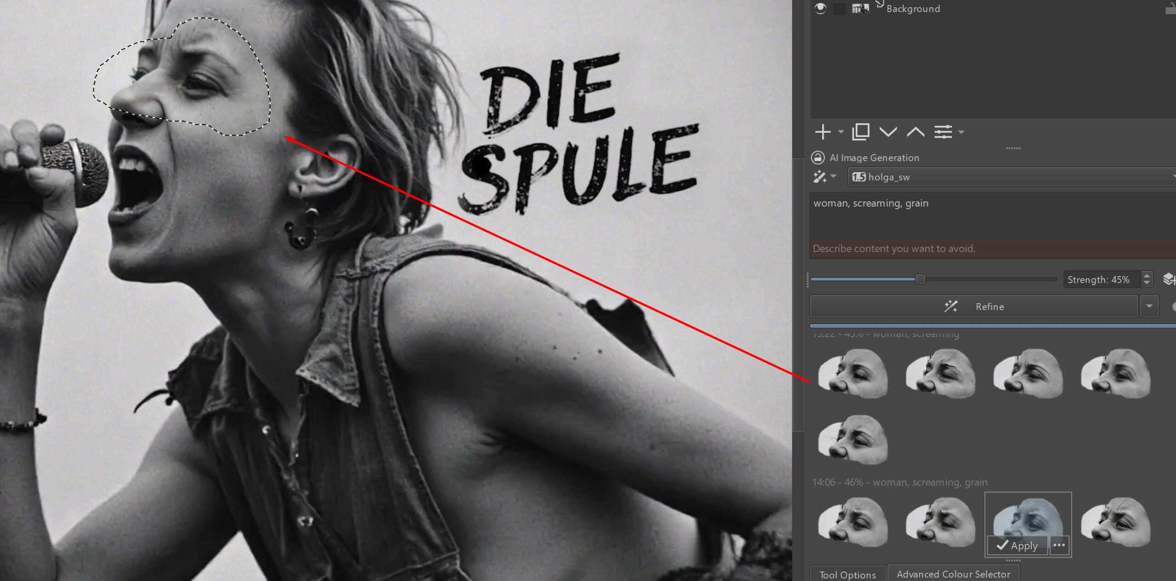Click the AI Image Generation docker lock icon
The image size is (1176, 581).
(818, 158)
